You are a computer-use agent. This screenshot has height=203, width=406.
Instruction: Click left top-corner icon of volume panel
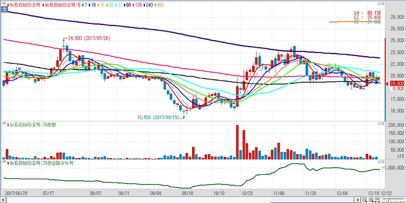coord(4,123)
